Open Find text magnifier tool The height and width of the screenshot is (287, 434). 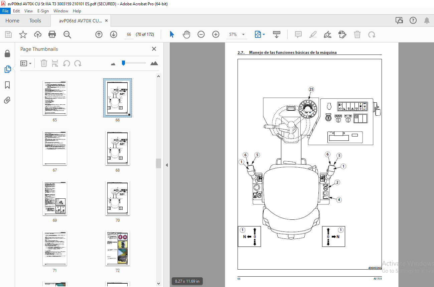[67, 34]
